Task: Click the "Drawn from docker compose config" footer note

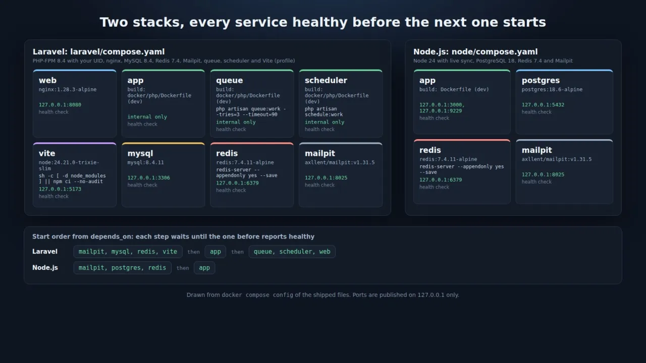Action: (x=323, y=295)
